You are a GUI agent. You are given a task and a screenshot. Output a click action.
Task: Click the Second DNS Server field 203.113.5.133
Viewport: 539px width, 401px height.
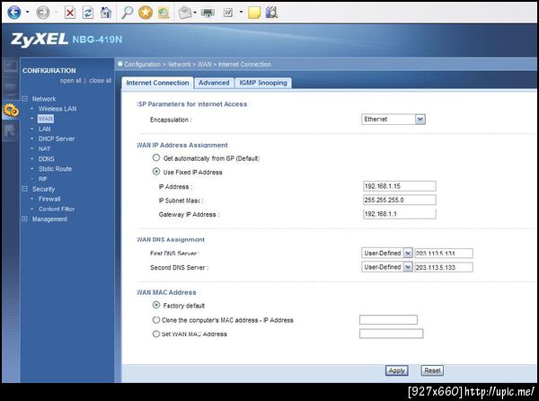tap(444, 267)
